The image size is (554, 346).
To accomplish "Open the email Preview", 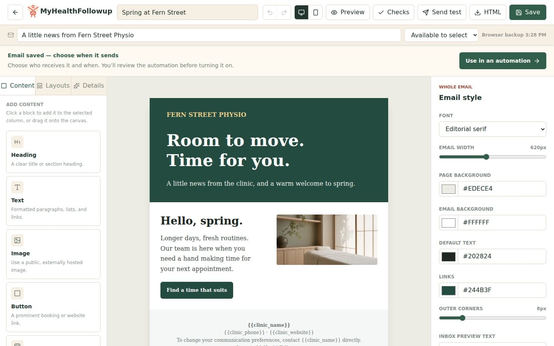I will tap(348, 12).
